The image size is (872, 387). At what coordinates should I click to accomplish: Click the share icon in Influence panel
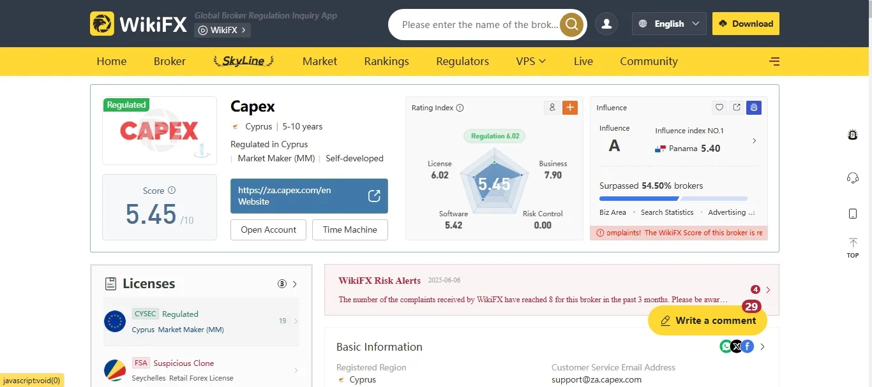point(736,108)
